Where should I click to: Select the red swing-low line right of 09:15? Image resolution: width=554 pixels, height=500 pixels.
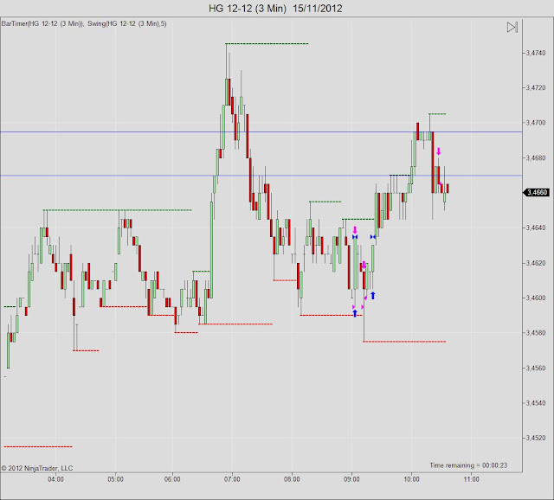pyautogui.click(x=404, y=342)
